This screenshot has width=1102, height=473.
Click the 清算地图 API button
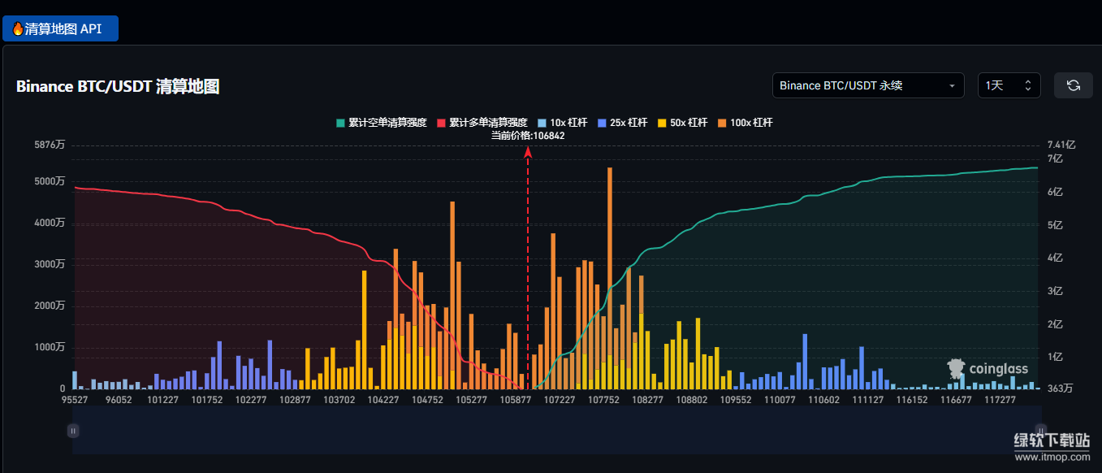pos(60,28)
